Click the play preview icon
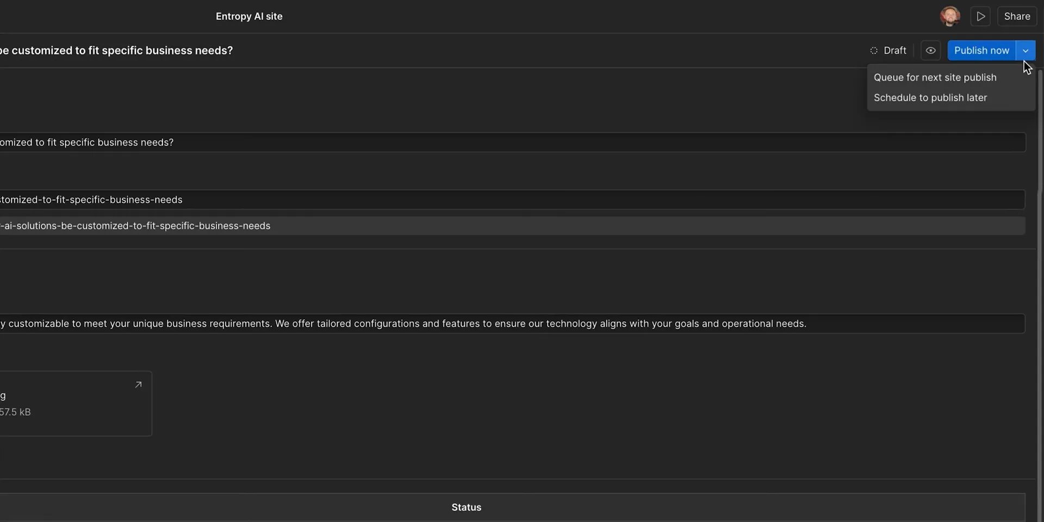The image size is (1044, 522). [x=980, y=16]
